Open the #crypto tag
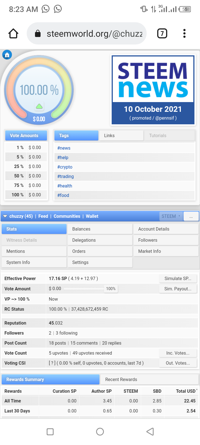Screen dimensions: 200x445 point(65,167)
